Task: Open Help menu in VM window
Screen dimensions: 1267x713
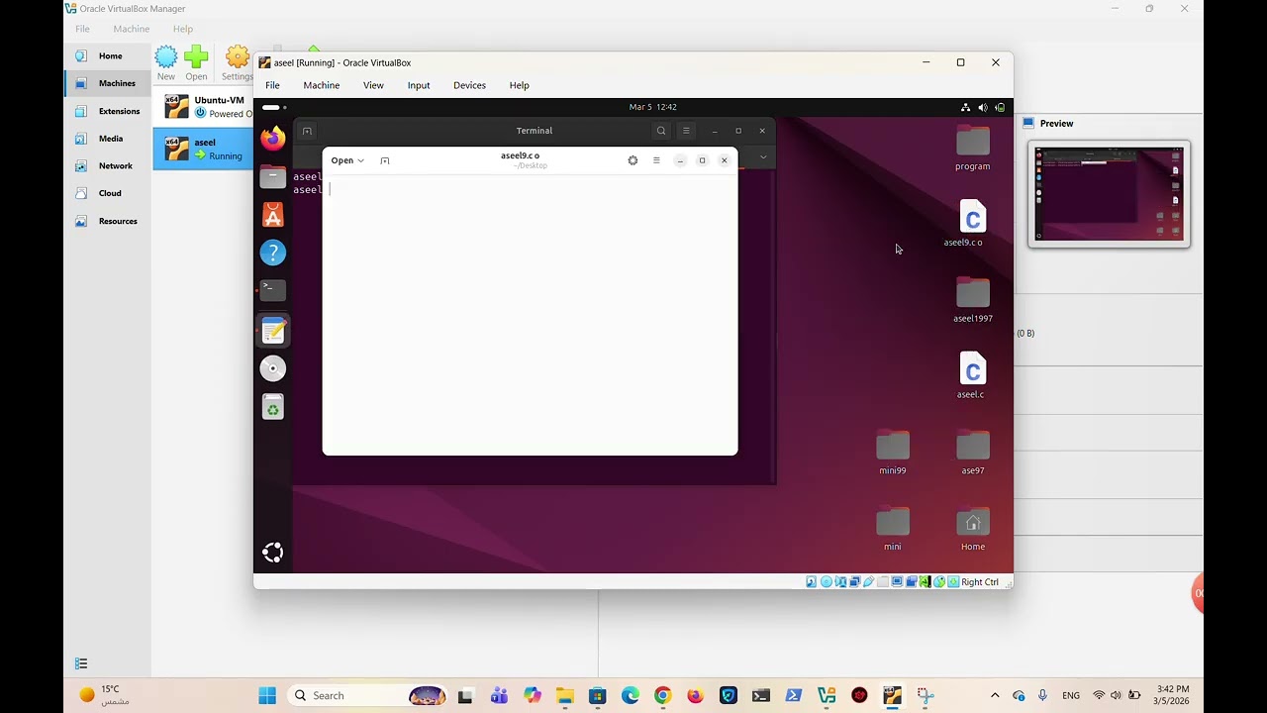Action: 519,85
